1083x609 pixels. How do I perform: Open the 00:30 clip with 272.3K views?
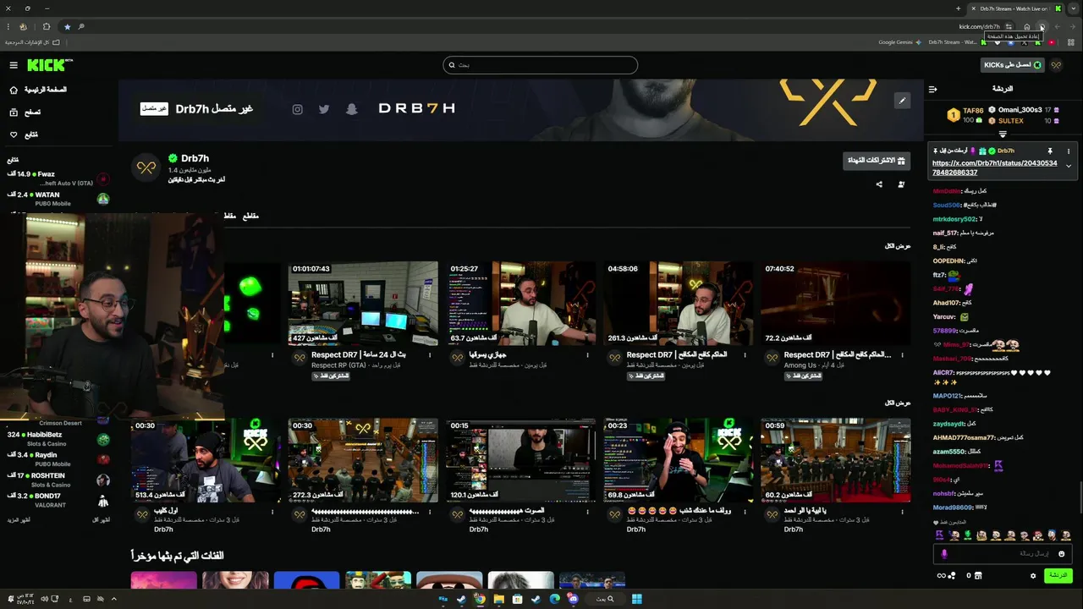363,460
